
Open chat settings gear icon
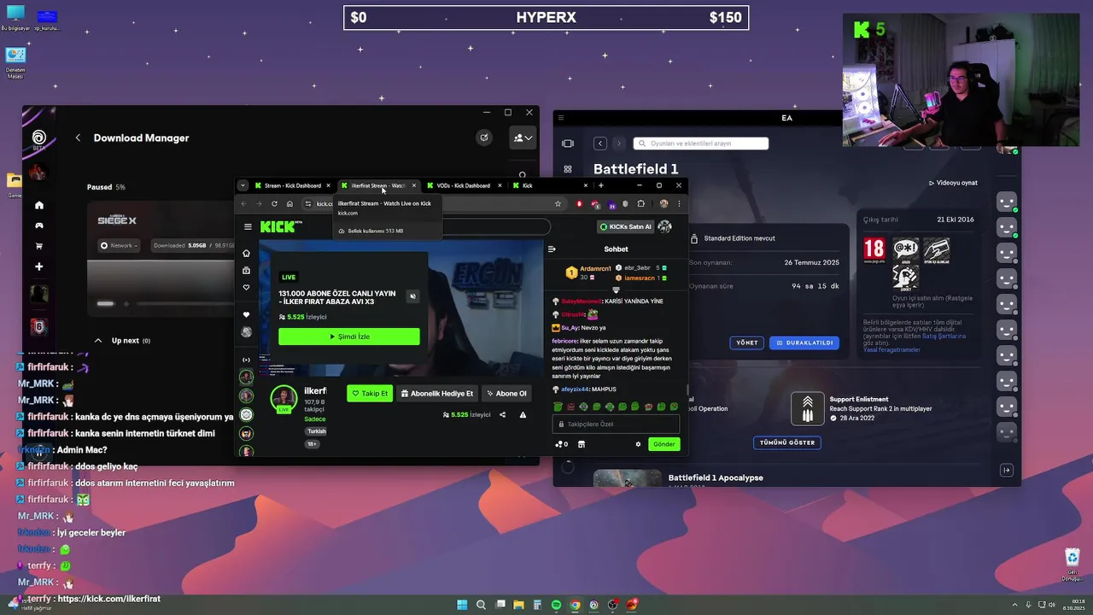click(x=638, y=444)
